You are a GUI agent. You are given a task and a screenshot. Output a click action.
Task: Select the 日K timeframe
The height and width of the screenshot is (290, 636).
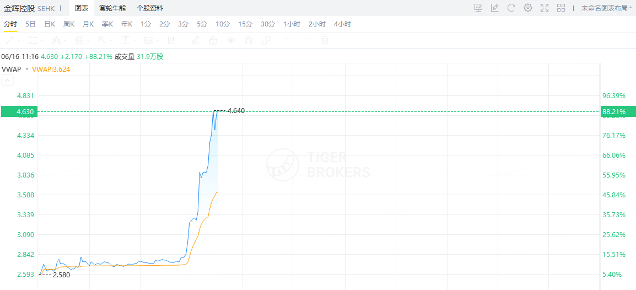coord(50,24)
